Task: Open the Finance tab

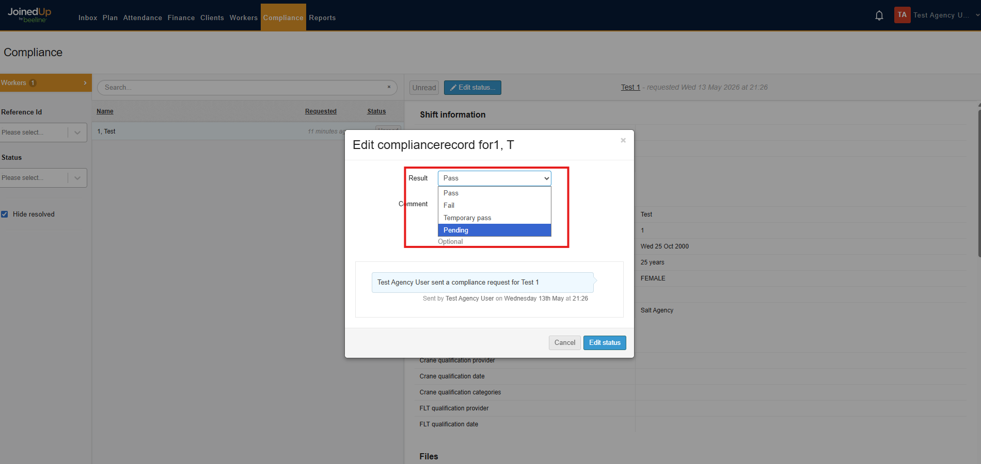Action: point(181,18)
